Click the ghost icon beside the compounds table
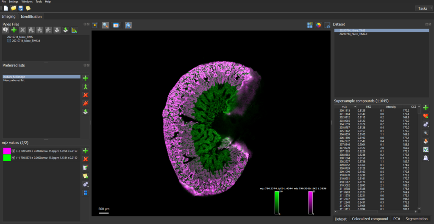Viewport: 434px width, 224px height. [x=425, y=158]
